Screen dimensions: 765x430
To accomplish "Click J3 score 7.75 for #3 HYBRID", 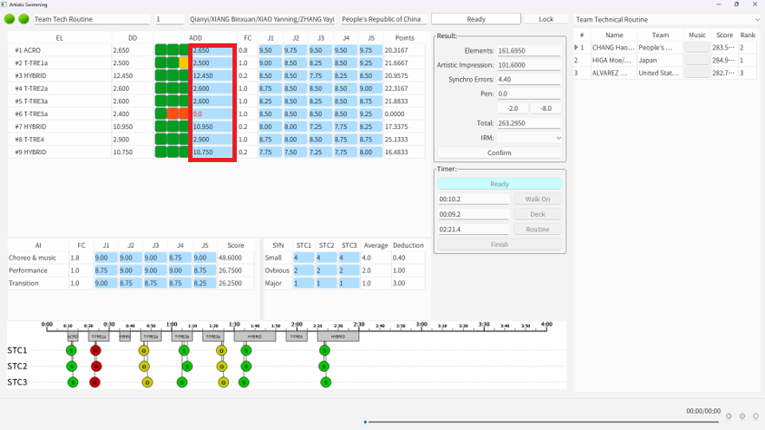I will pyautogui.click(x=321, y=75).
